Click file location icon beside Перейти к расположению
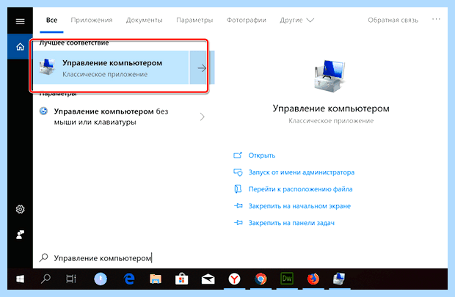This screenshot has height=297, width=455. pyautogui.click(x=238, y=189)
